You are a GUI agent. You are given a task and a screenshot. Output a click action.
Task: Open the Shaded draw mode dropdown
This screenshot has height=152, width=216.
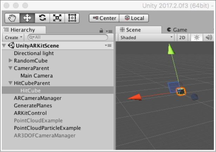pos(146,37)
